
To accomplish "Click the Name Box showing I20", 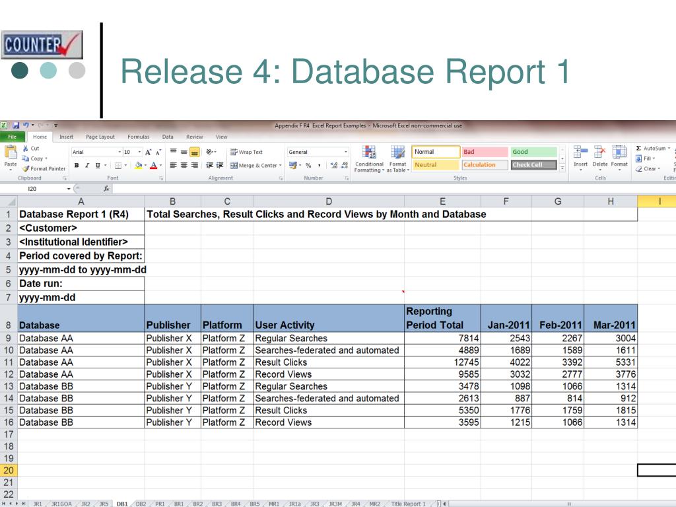I will (33, 189).
